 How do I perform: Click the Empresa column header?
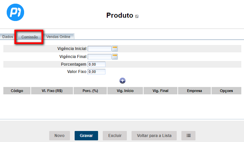[x=194, y=91]
